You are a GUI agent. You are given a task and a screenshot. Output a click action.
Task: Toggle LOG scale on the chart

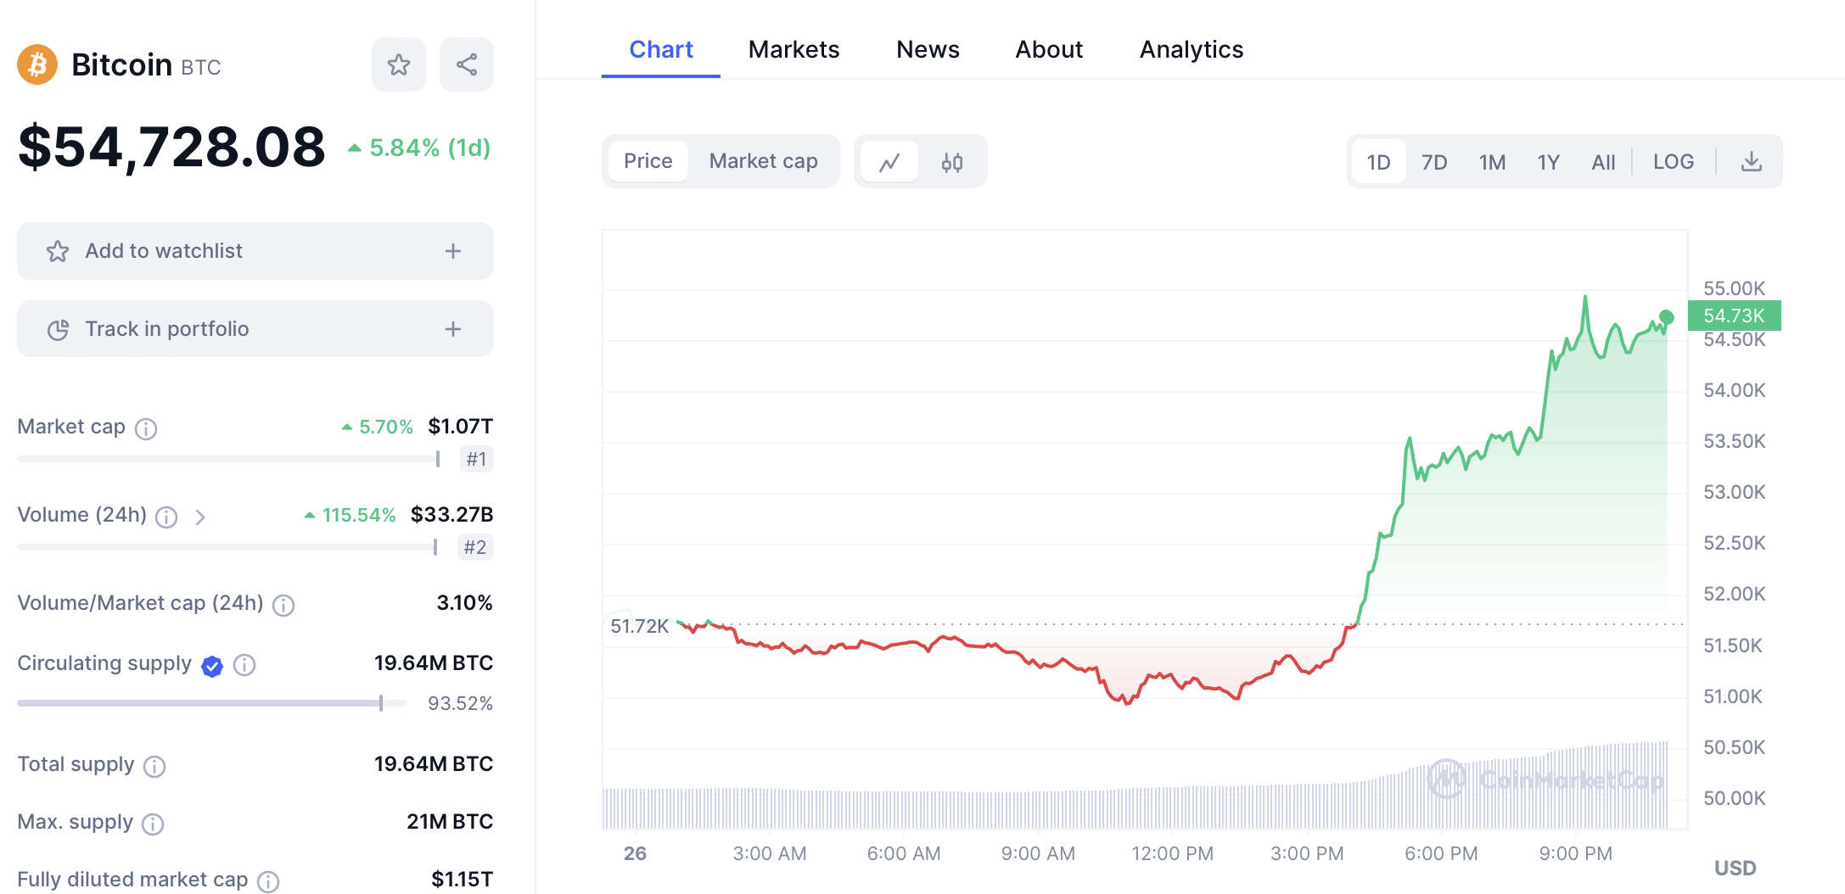click(x=1673, y=162)
